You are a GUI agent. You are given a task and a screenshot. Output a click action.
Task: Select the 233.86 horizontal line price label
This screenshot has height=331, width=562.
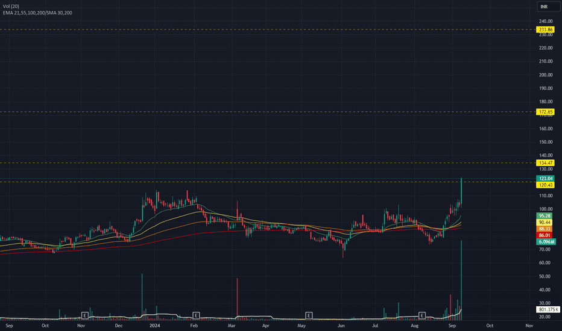(545, 29)
